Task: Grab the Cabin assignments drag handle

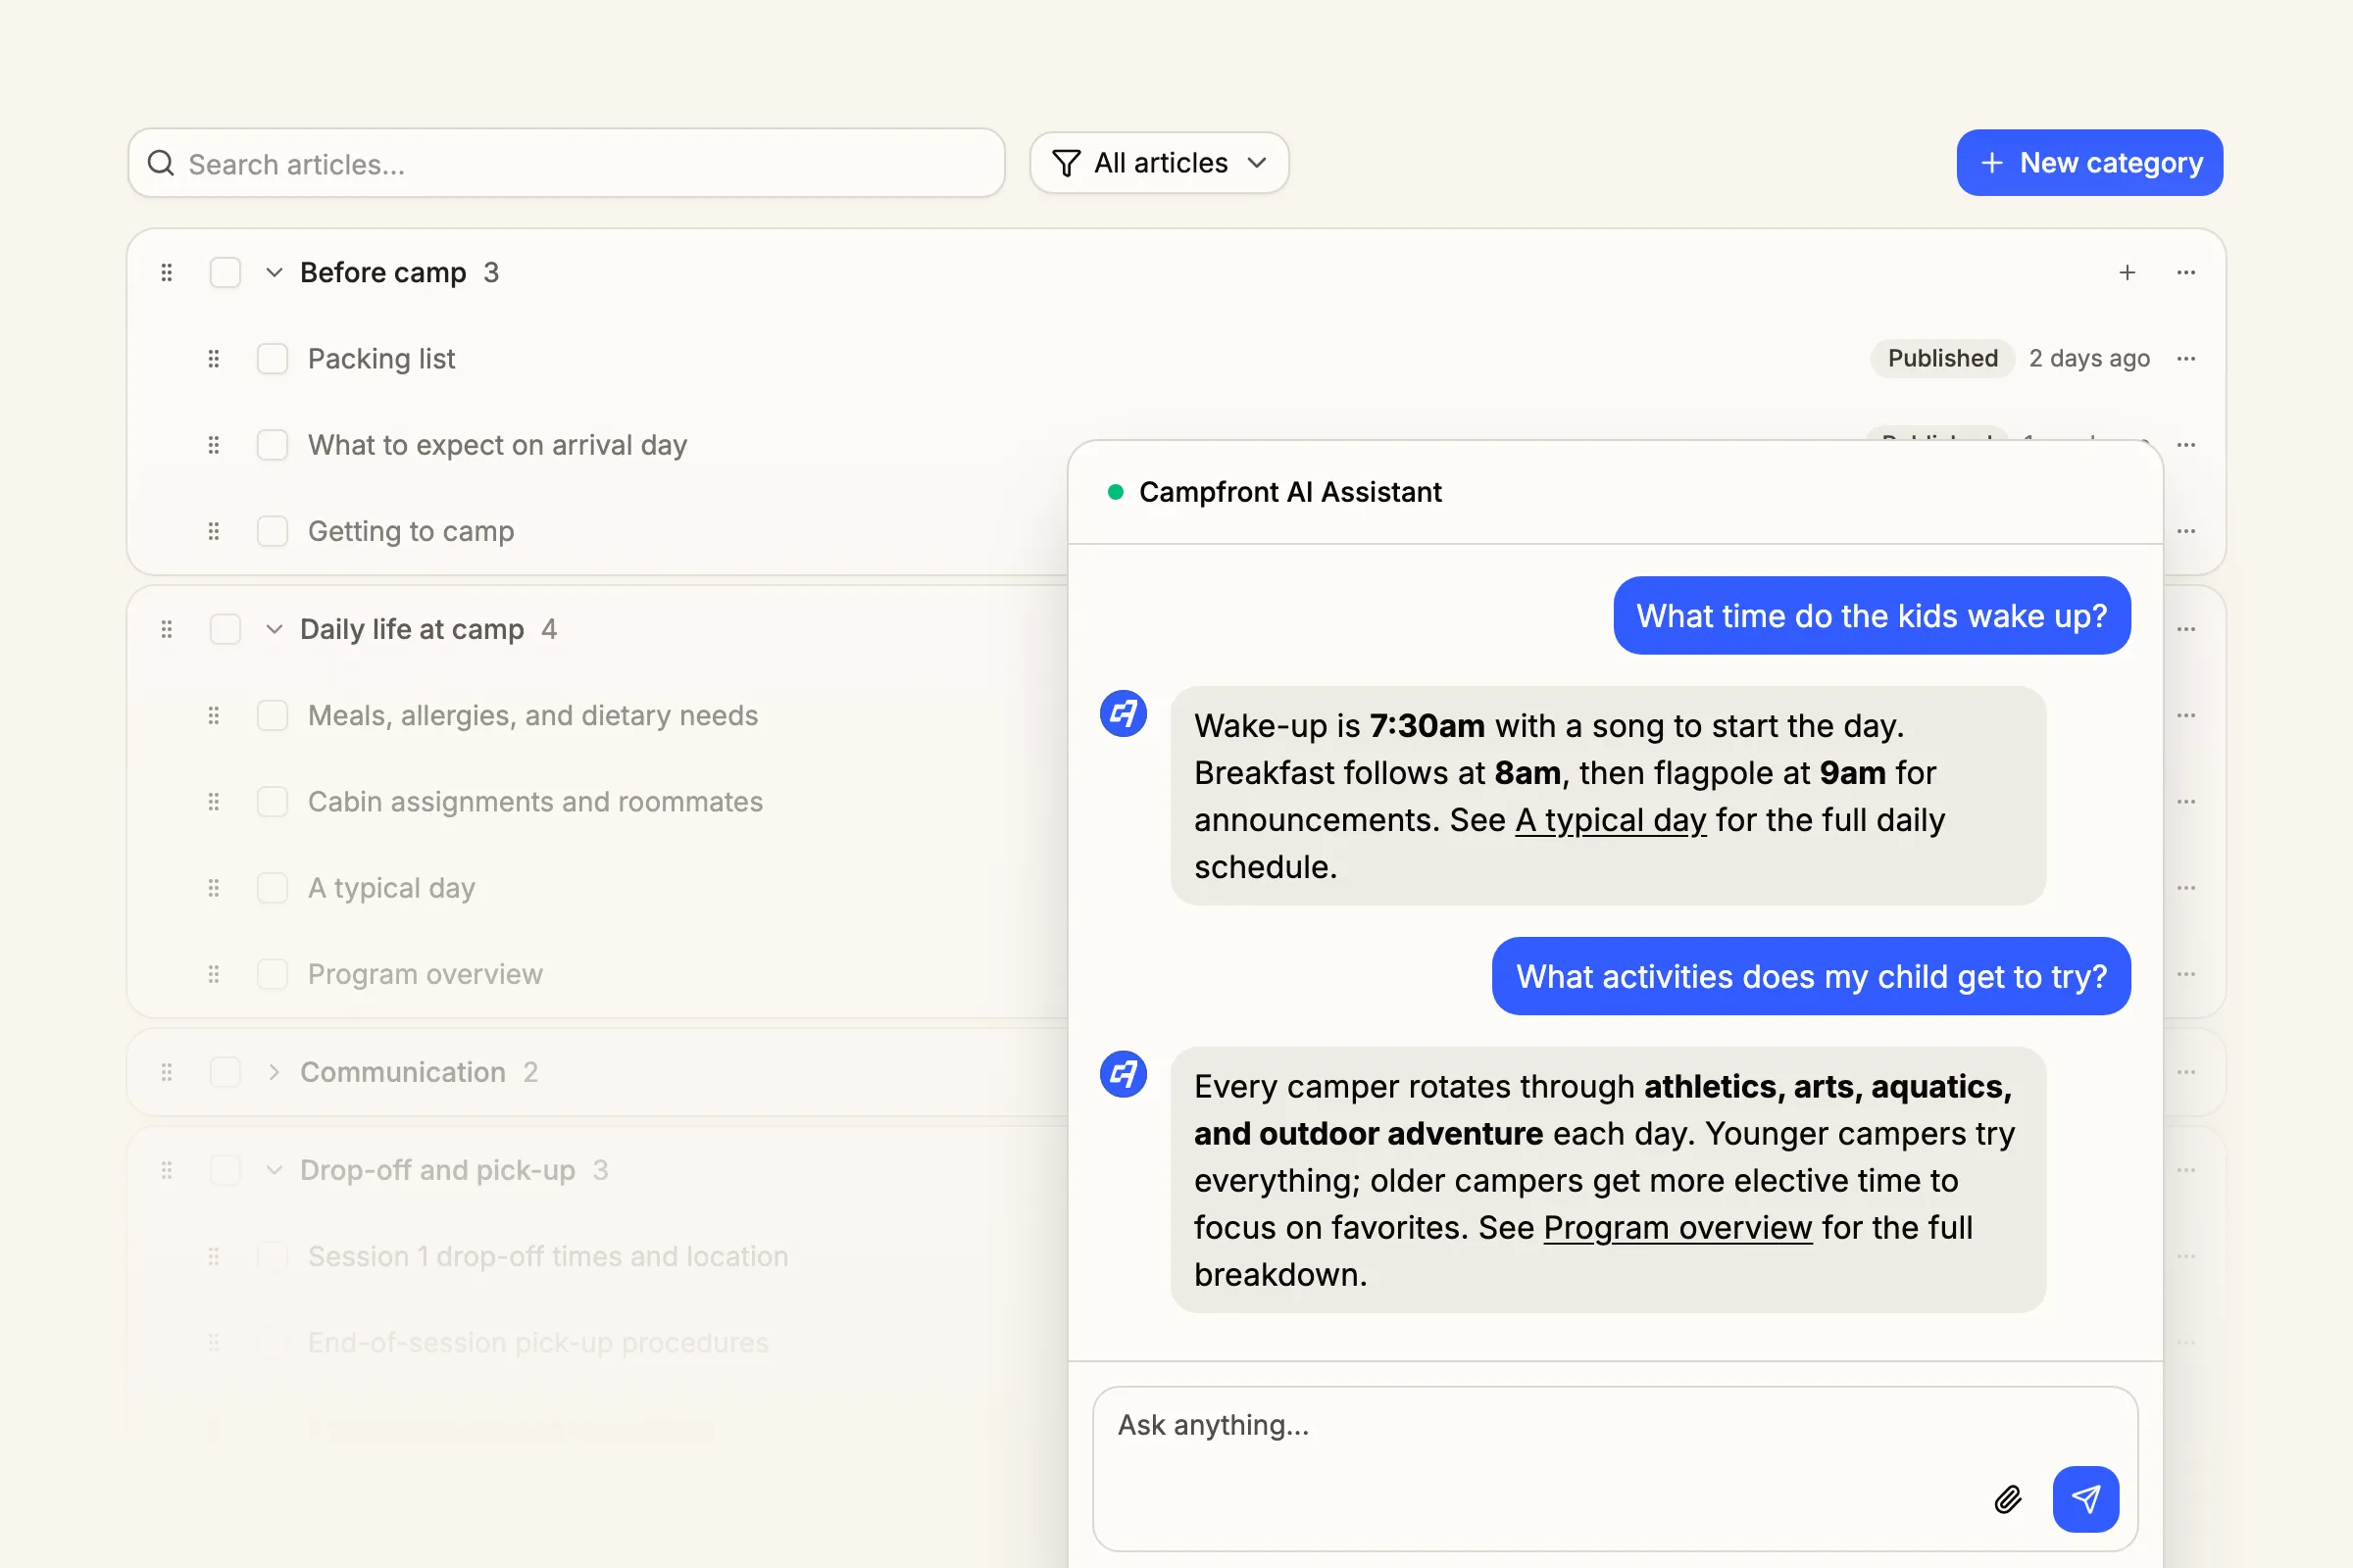Action: coord(213,802)
